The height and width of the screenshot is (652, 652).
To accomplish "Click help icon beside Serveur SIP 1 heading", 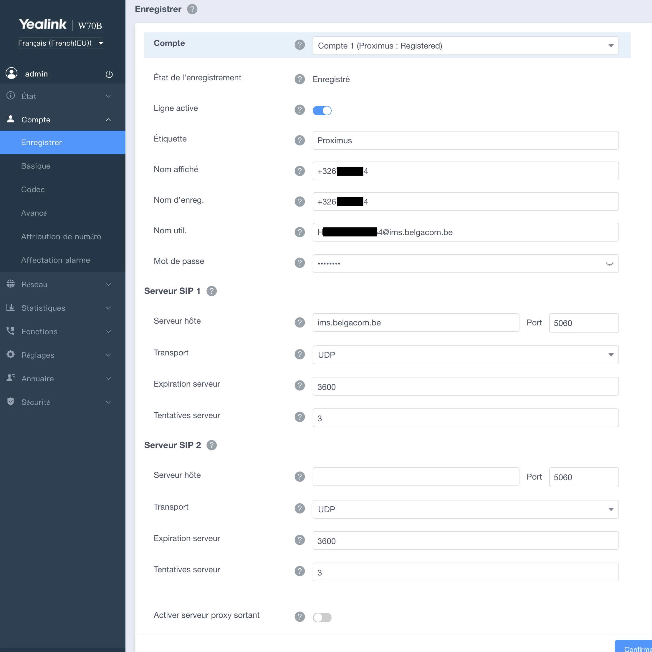I will 211,291.
